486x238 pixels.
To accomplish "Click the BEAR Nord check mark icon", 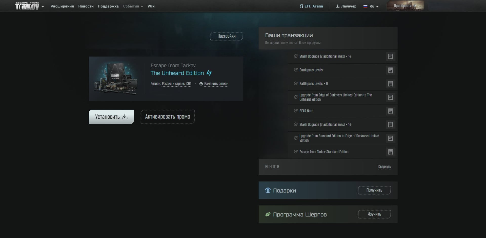I will pyautogui.click(x=295, y=111).
